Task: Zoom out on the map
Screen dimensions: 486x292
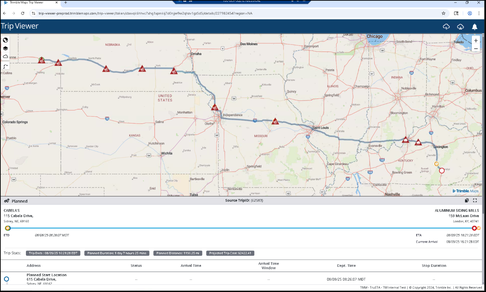Action: (476, 49)
